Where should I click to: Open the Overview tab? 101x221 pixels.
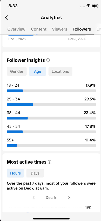[x=16, y=29]
